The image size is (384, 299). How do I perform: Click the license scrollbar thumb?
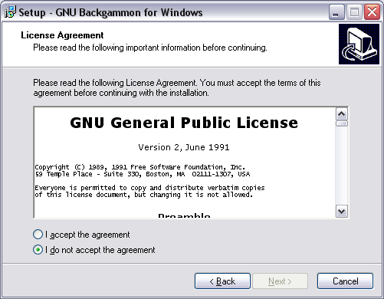pos(342,123)
